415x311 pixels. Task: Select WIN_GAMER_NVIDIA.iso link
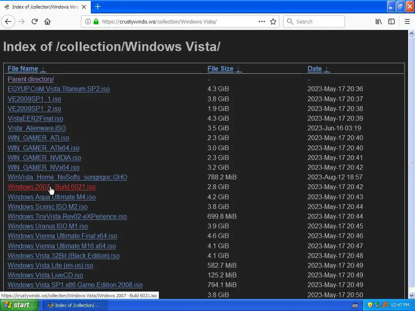[x=44, y=158]
